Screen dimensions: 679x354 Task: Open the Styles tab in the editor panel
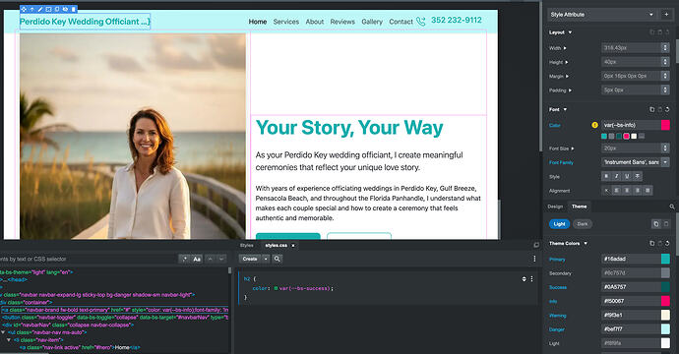(x=247, y=246)
